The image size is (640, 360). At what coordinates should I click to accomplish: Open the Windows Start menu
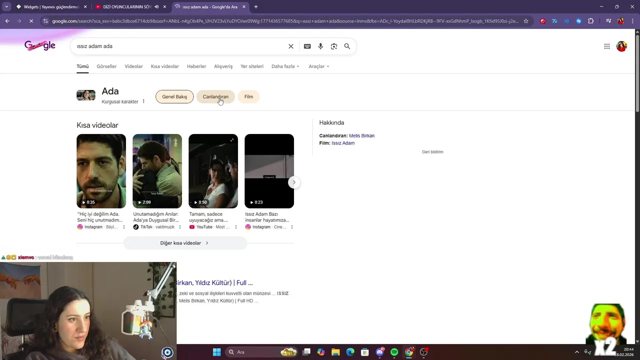[x=216, y=352]
